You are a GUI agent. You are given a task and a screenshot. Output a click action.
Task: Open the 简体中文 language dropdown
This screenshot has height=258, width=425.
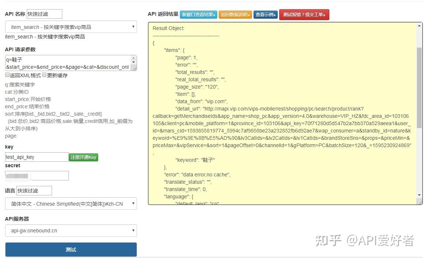71,203
